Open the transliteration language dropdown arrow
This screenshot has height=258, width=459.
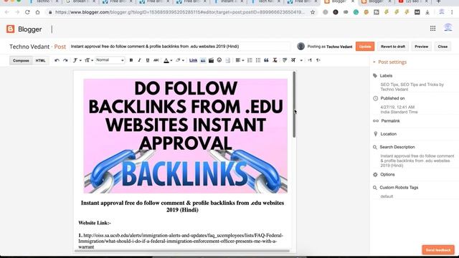(x=301, y=60)
